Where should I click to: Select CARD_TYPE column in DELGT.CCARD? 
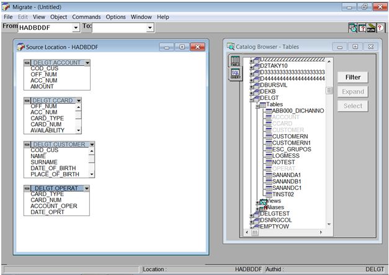click(47, 119)
